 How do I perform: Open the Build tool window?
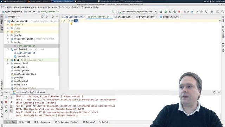coord(103,122)
